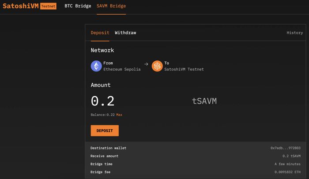Click the SatoshiVM logo text
This screenshot has height=179, width=309.
click(x=21, y=6)
